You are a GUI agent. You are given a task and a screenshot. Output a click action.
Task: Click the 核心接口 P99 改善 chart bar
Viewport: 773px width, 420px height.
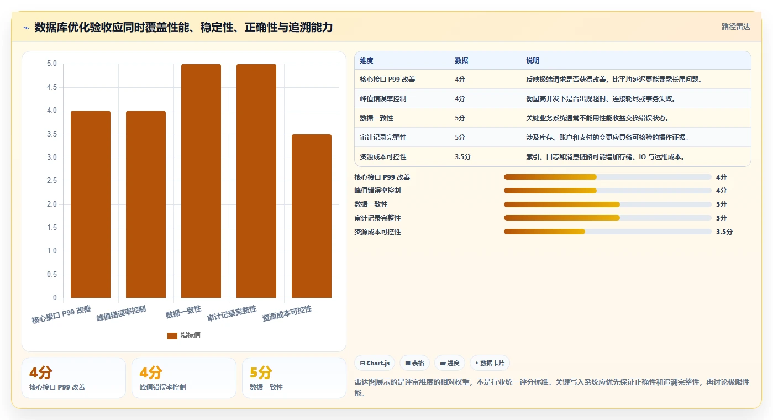click(x=91, y=204)
